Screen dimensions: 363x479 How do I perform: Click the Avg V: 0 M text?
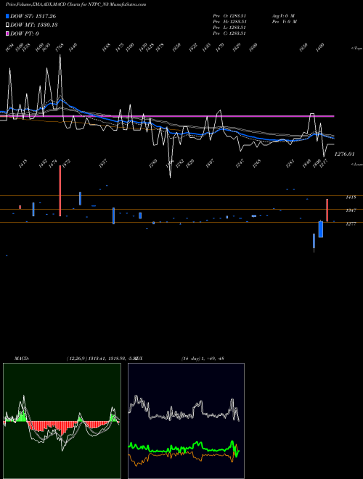click(283, 15)
